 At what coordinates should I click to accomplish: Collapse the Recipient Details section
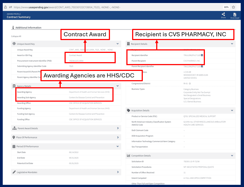[x=232, y=44]
